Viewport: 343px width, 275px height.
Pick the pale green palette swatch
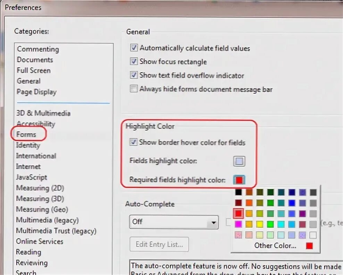pyautogui.click(x=270, y=235)
